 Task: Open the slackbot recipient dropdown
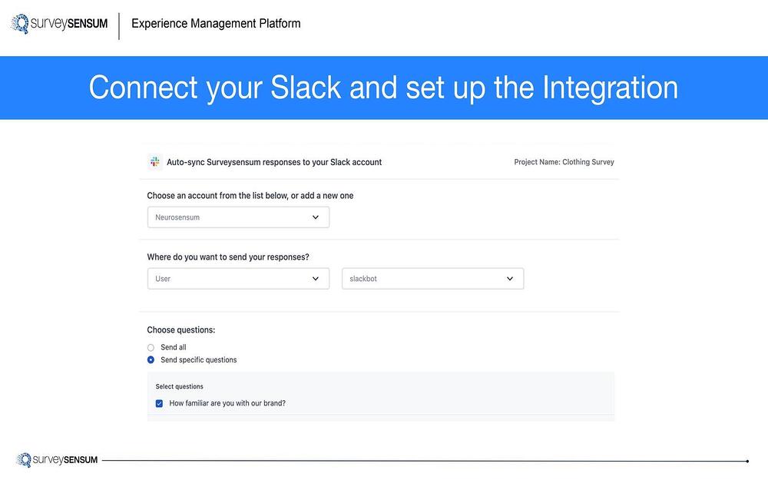coord(432,279)
